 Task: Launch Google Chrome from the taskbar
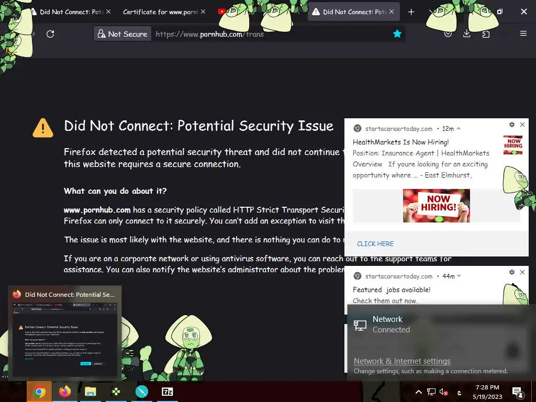(39, 392)
